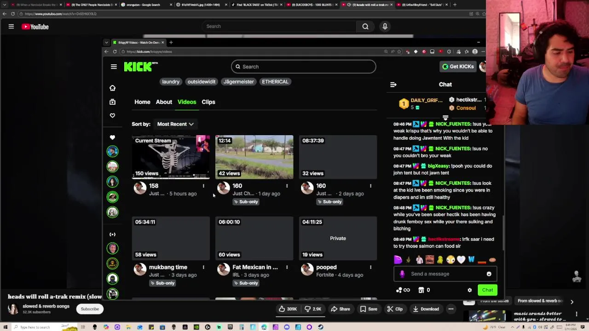Open the emoji picker in chat

489,274
